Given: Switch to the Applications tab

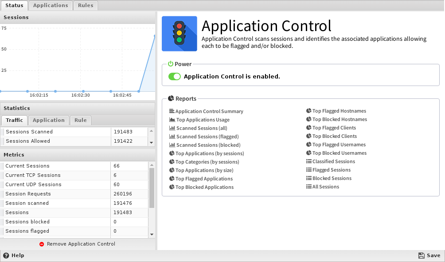Looking at the screenshot, I should tap(51, 5).
